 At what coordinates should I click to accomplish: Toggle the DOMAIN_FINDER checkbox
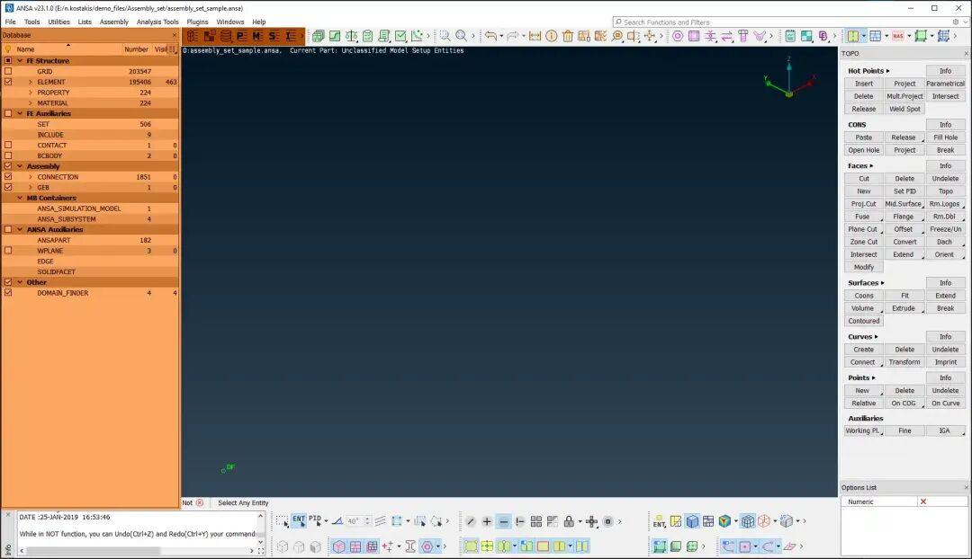point(8,293)
